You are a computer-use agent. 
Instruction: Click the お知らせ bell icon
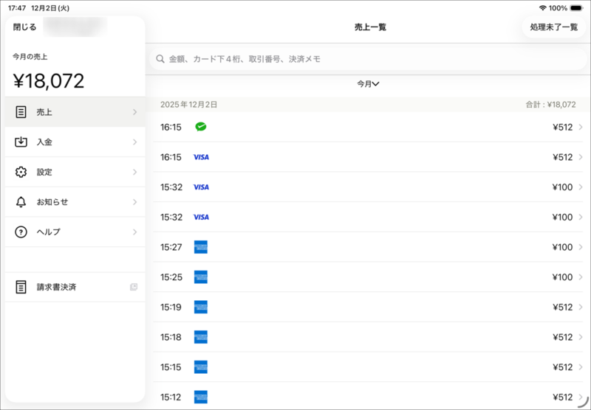[x=21, y=202]
